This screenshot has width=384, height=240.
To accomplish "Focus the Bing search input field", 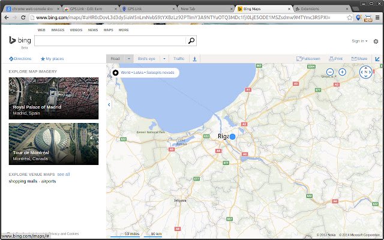I will [110, 41].
